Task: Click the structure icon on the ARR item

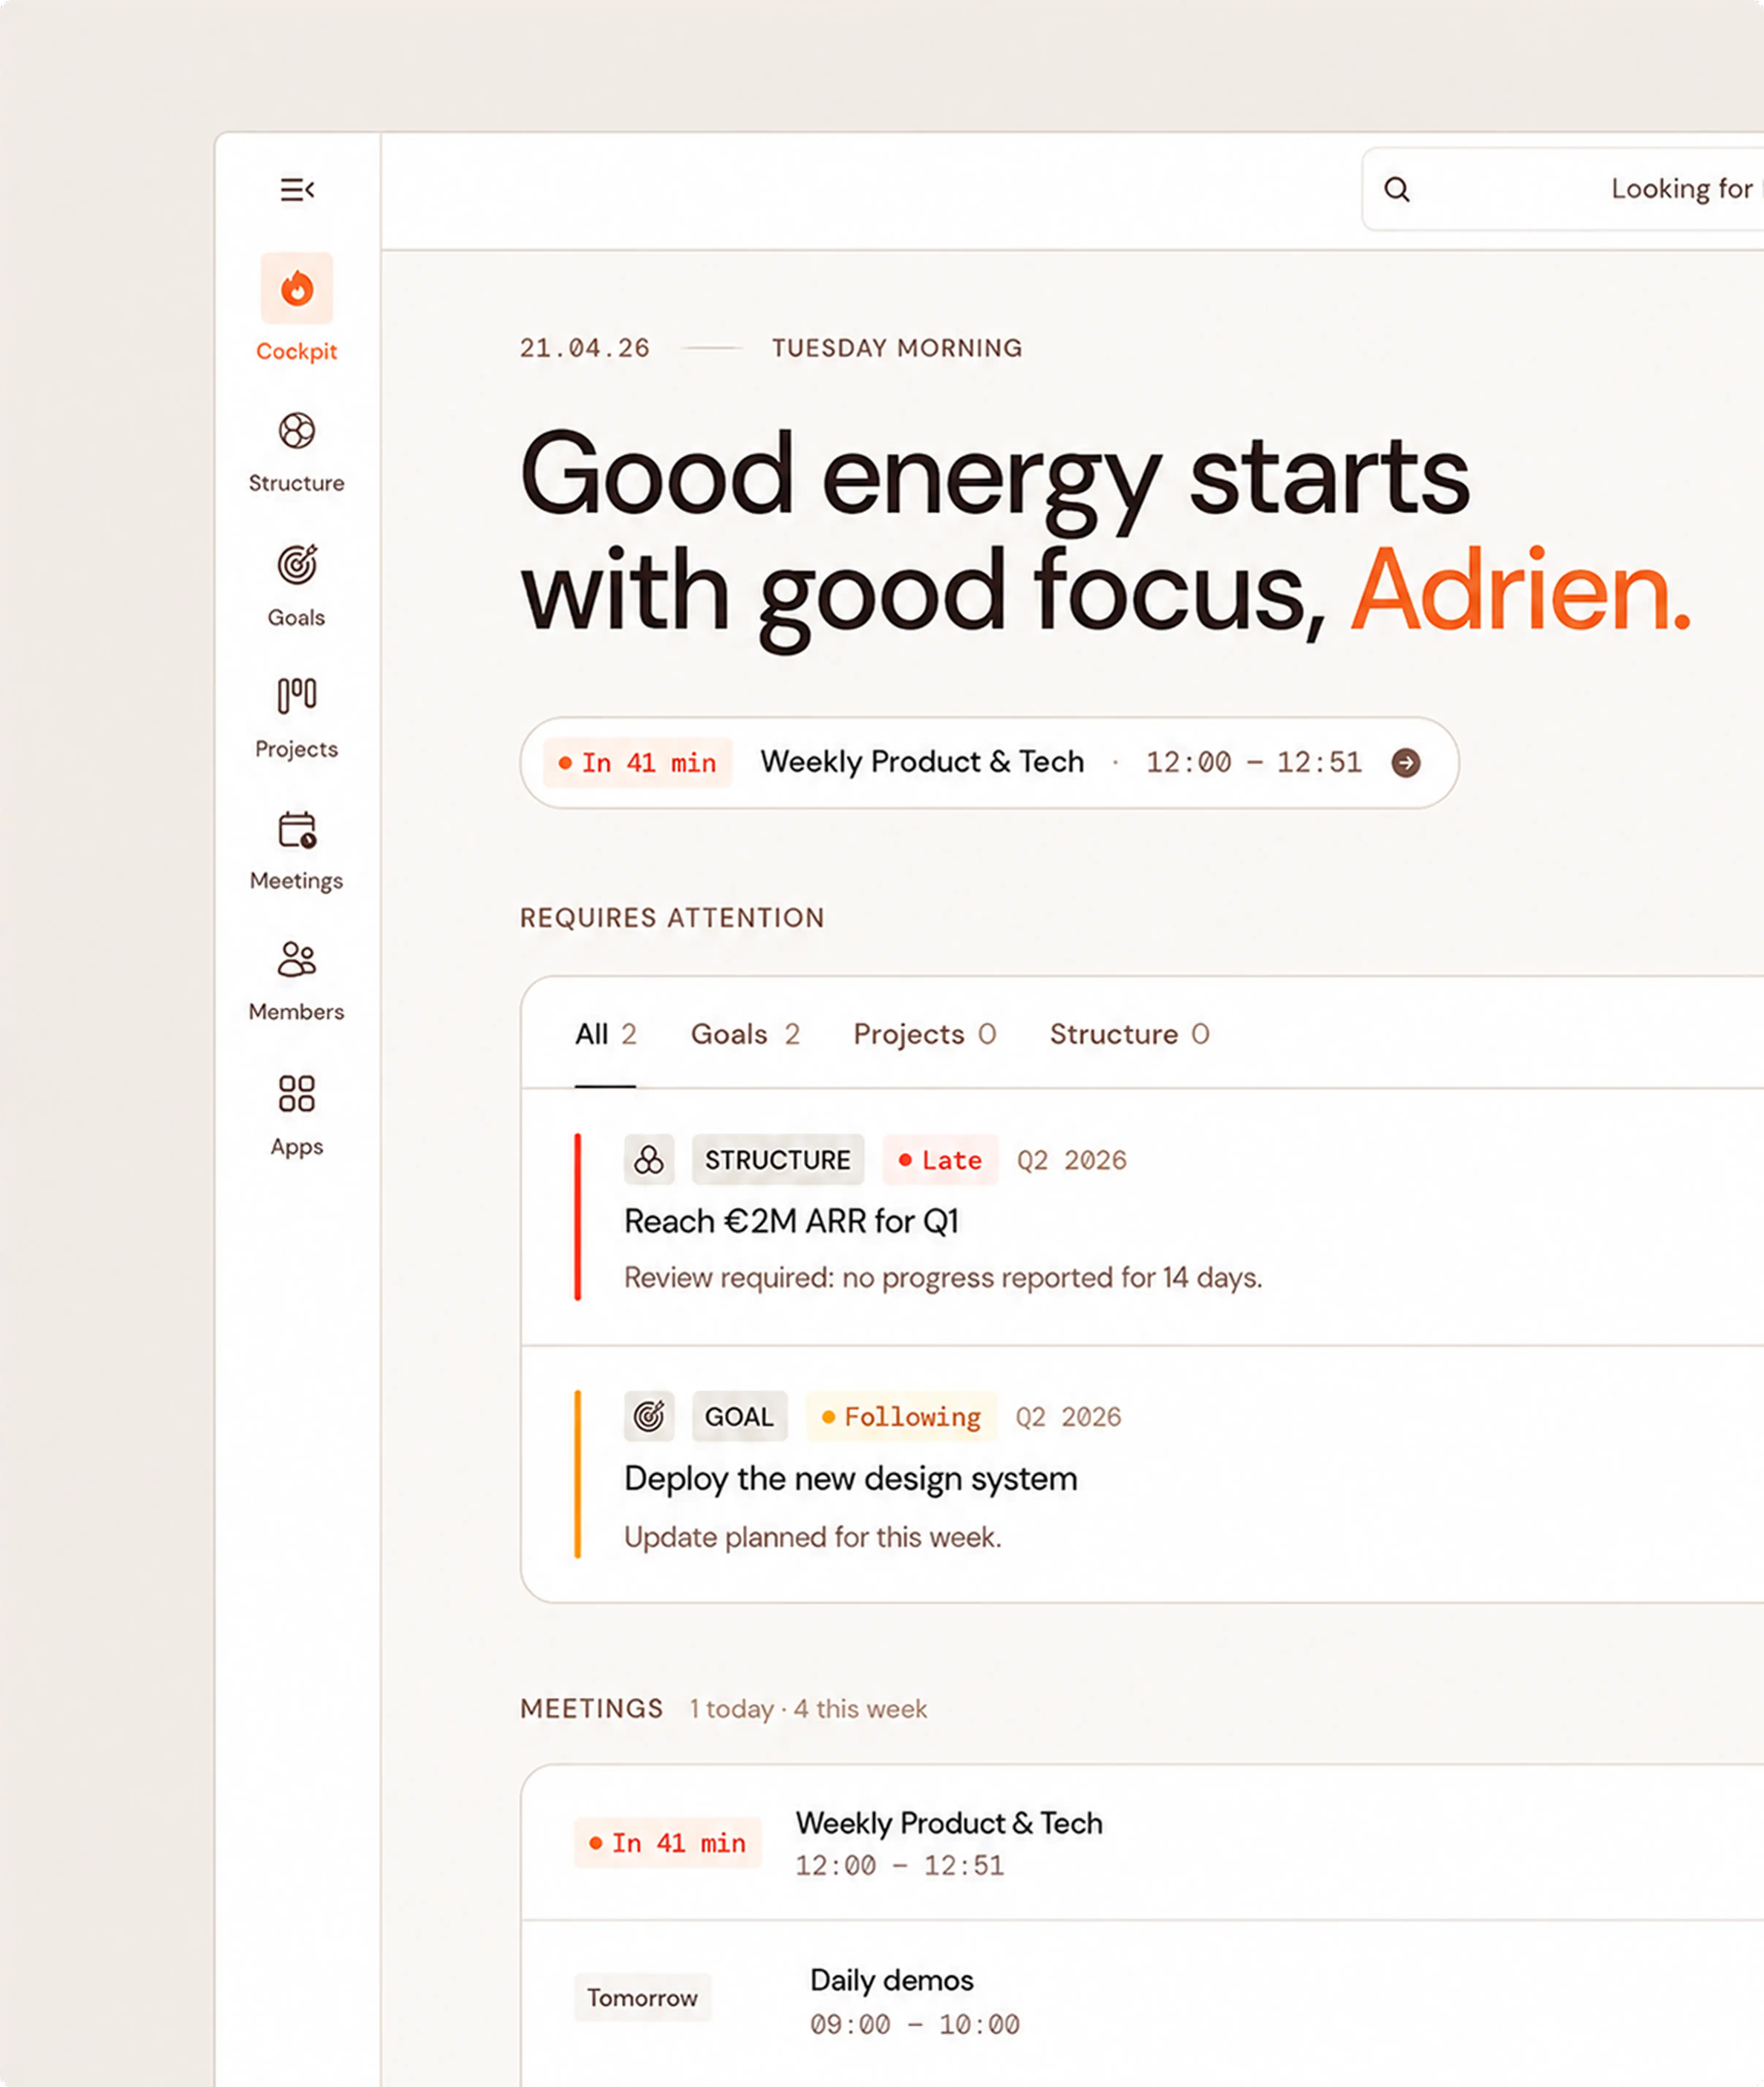Action: click(x=649, y=1160)
